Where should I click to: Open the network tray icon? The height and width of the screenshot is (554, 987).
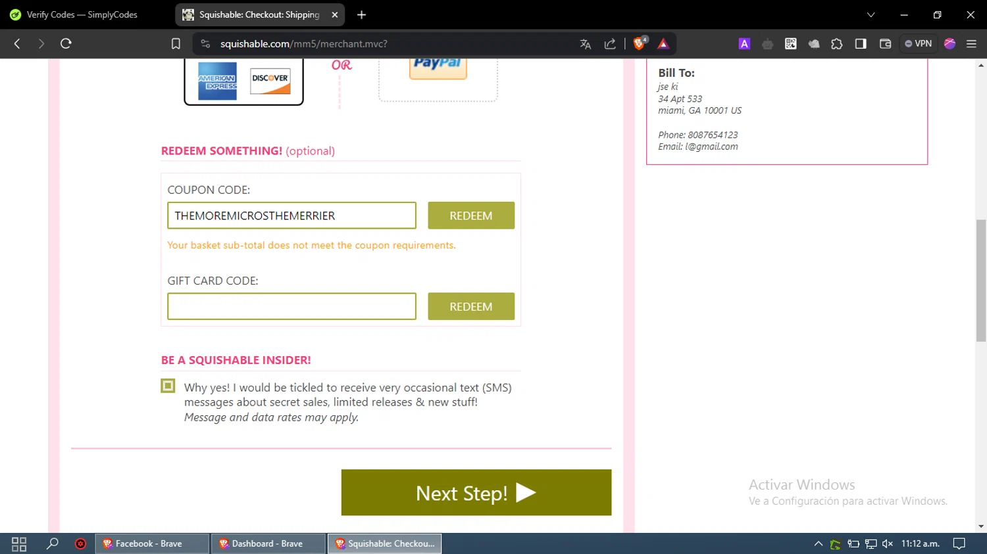coord(871,543)
